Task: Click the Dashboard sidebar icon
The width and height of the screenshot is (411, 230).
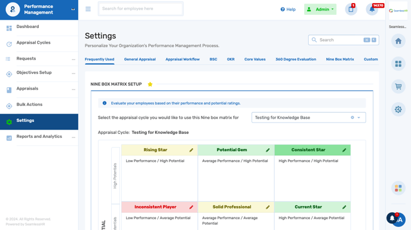Action: tap(9, 28)
